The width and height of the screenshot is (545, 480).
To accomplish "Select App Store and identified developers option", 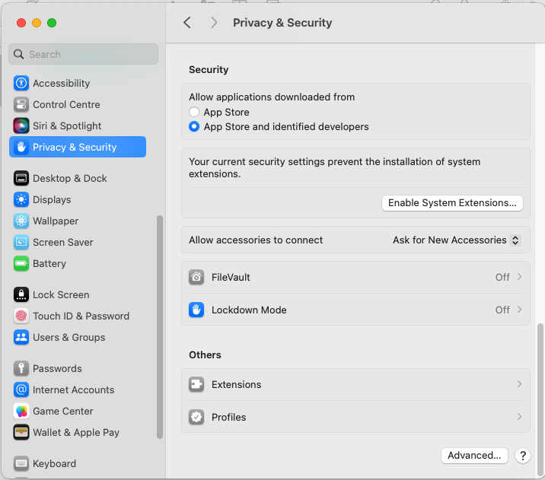I will [194, 127].
